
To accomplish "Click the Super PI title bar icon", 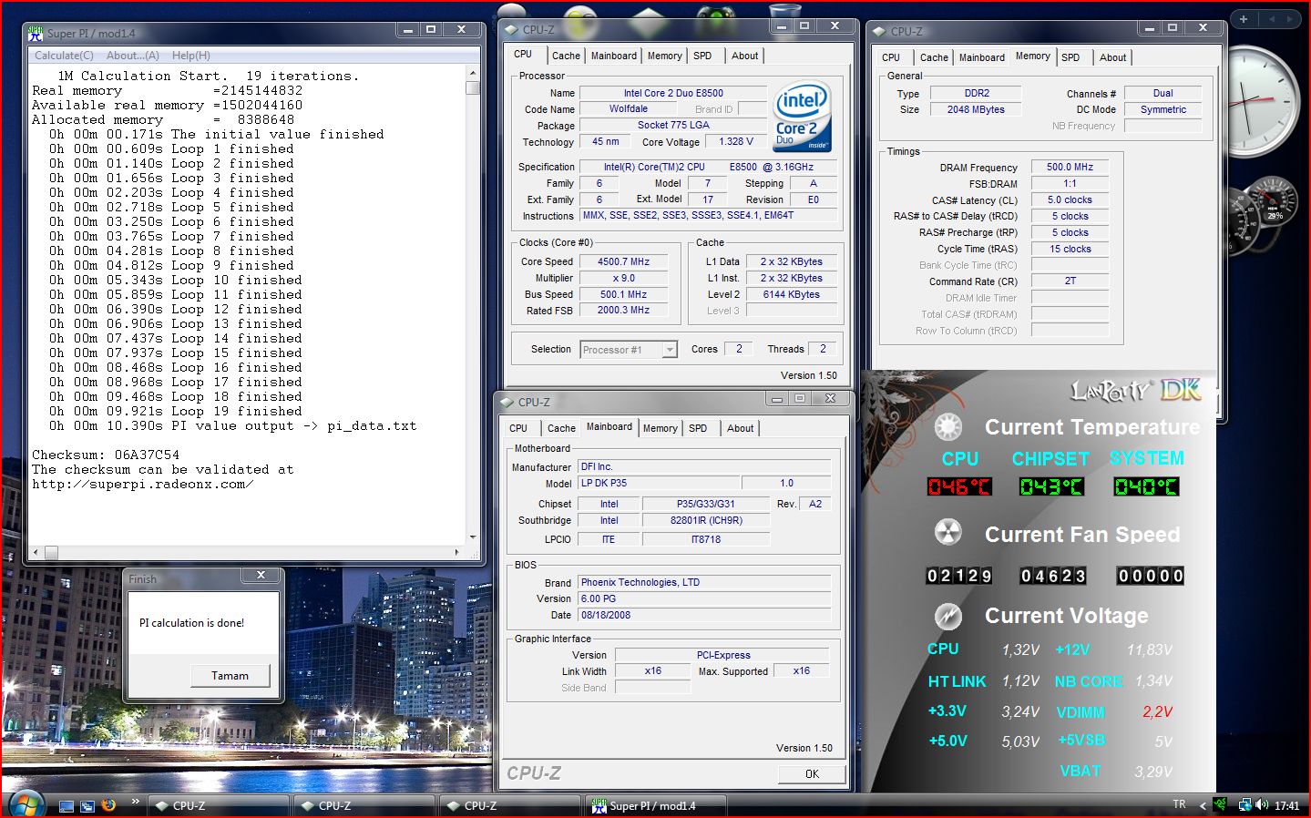I will (x=36, y=33).
